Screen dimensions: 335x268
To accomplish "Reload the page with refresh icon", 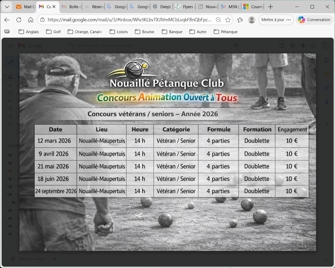I will point(19,20).
